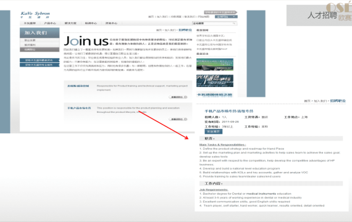Screen dimensions: 352x222
Task: Click 'view position' button for first job
Action: [x=178, y=97]
